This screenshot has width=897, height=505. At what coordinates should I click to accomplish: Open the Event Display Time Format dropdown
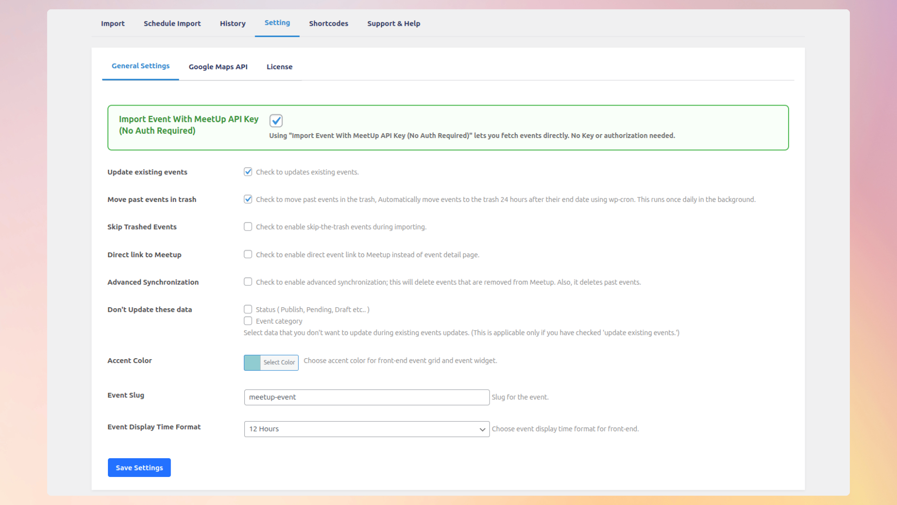click(482, 429)
